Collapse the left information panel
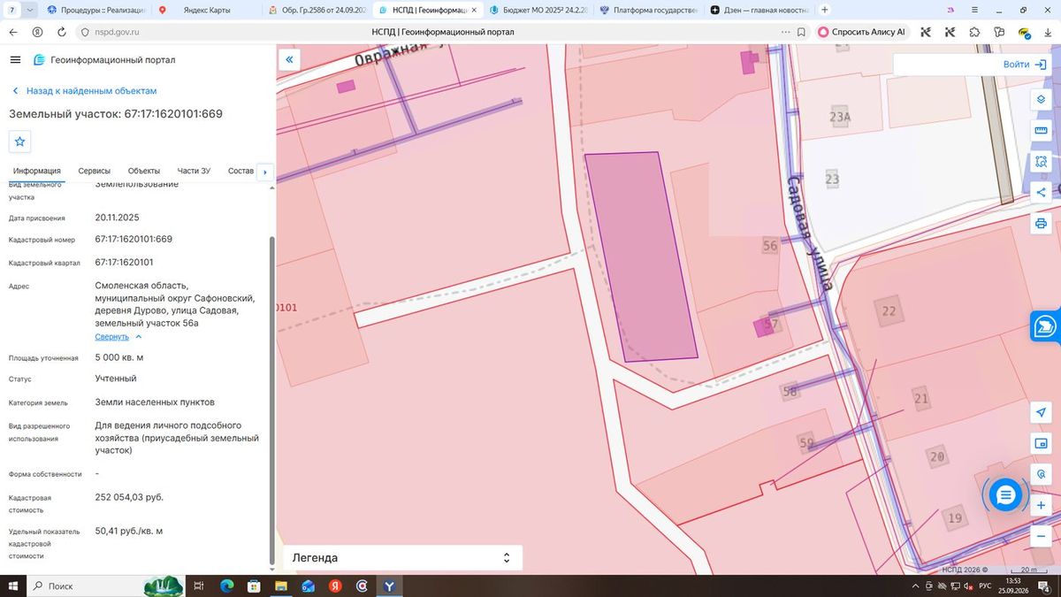 point(289,60)
